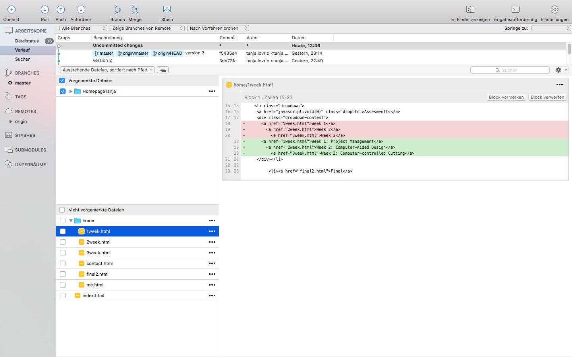Open diff header options for home/1week.html
Image resolution: width=572 pixels, height=357 pixels.
(x=560, y=84)
